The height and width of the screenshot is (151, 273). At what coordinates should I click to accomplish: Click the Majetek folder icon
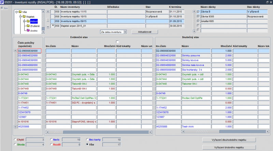24,16
